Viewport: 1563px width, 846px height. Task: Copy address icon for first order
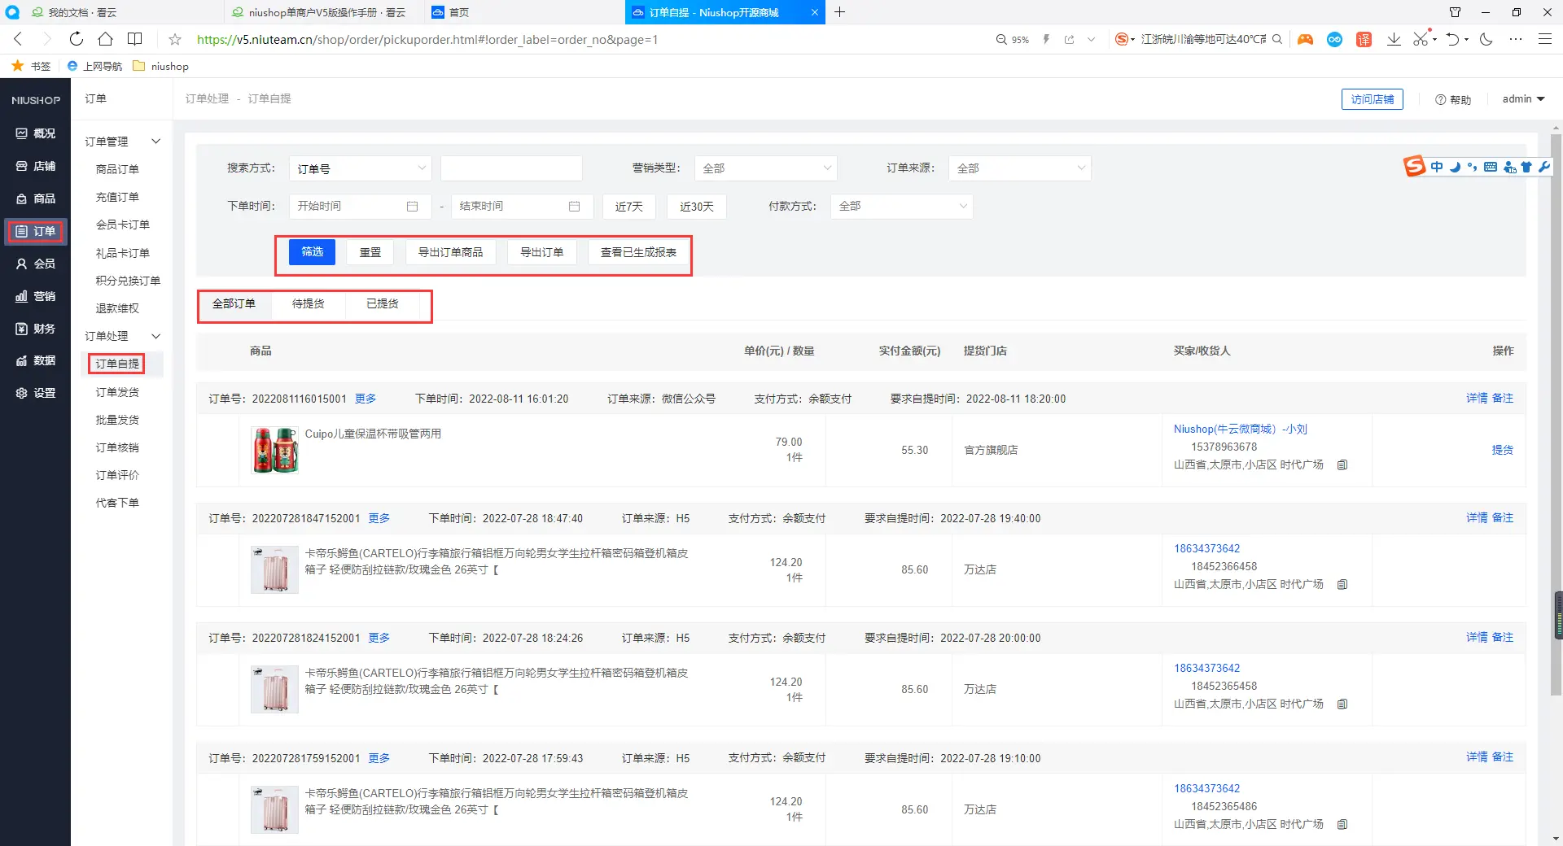tap(1342, 465)
